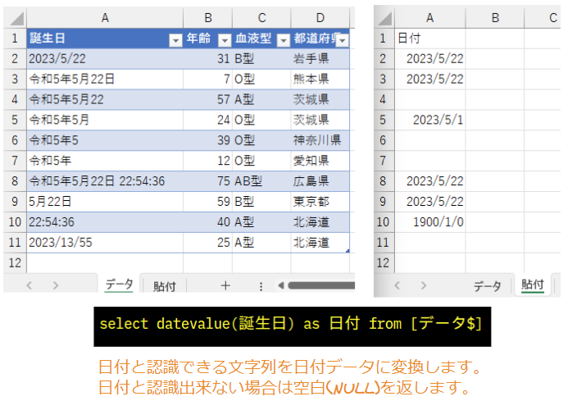563x401 pixels.
Task: Switch to the データ sheet tab in left workbook
Action: tap(119, 285)
